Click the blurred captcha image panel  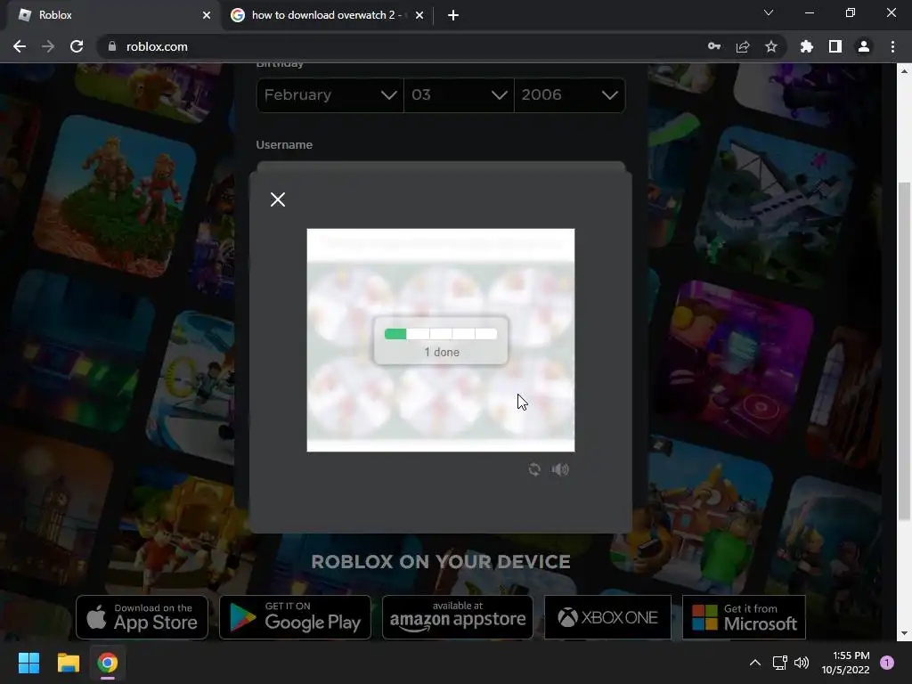coord(441,340)
